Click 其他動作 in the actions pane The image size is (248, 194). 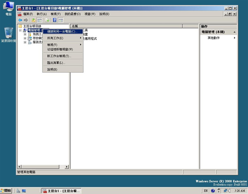click(215, 38)
